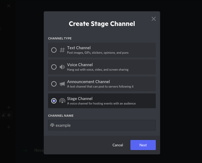
Task: Click the Voice Channel description text
Action: (98, 70)
